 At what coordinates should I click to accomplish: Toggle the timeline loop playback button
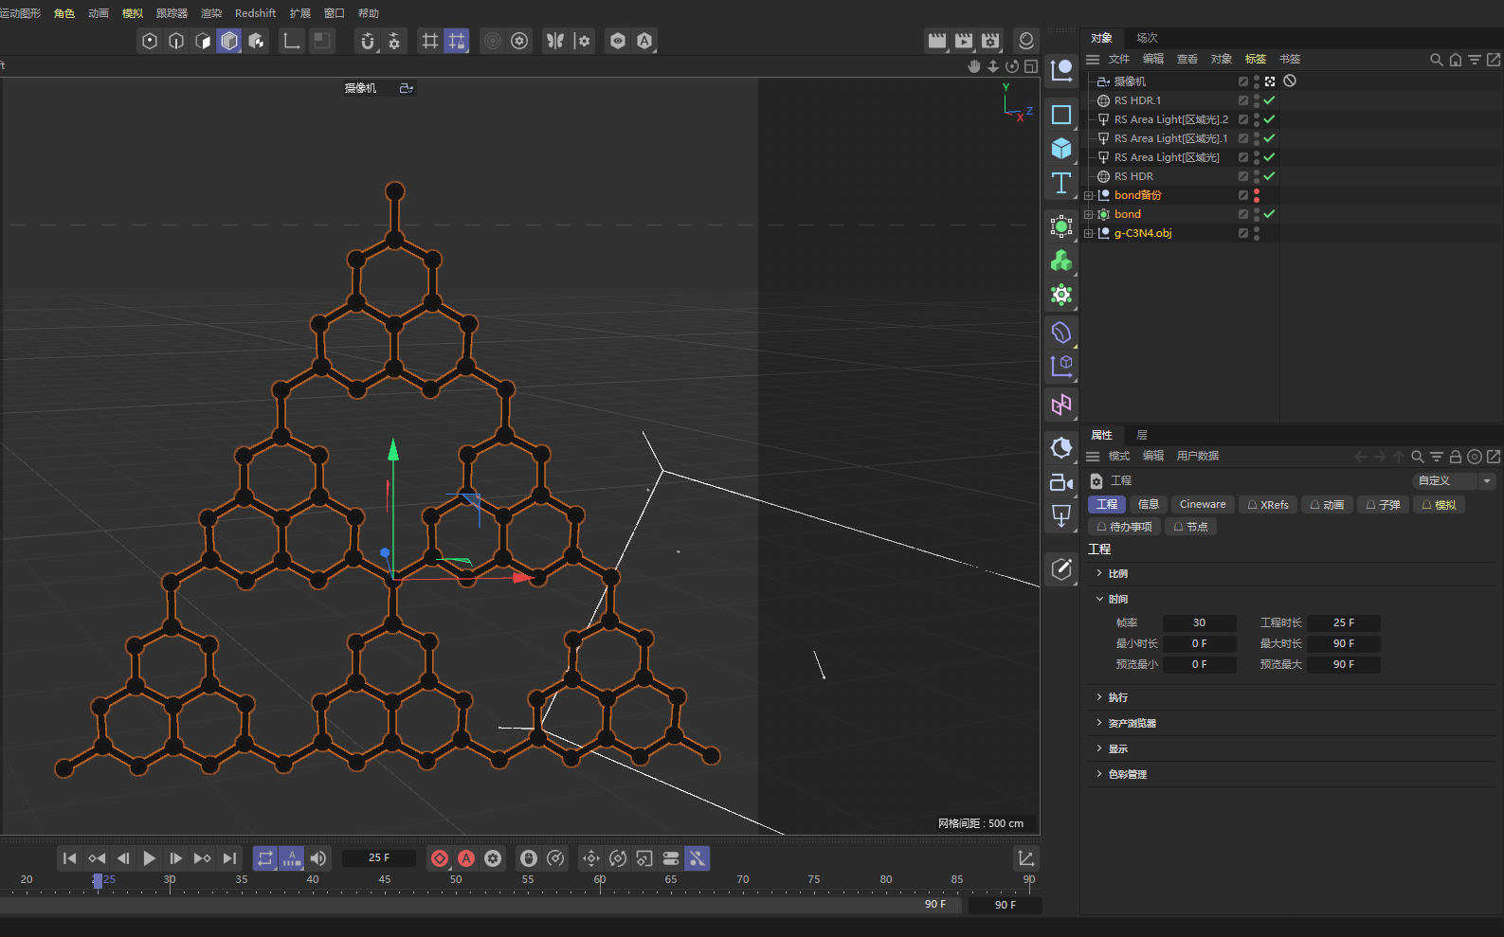pyautogui.click(x=265, y=858)
